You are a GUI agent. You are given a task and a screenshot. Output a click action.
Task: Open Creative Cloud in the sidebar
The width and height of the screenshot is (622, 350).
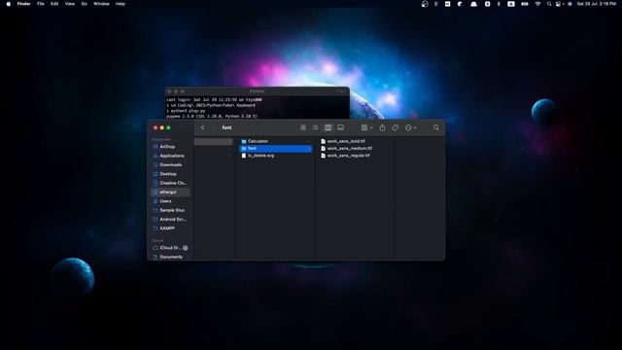click(170, 184)
